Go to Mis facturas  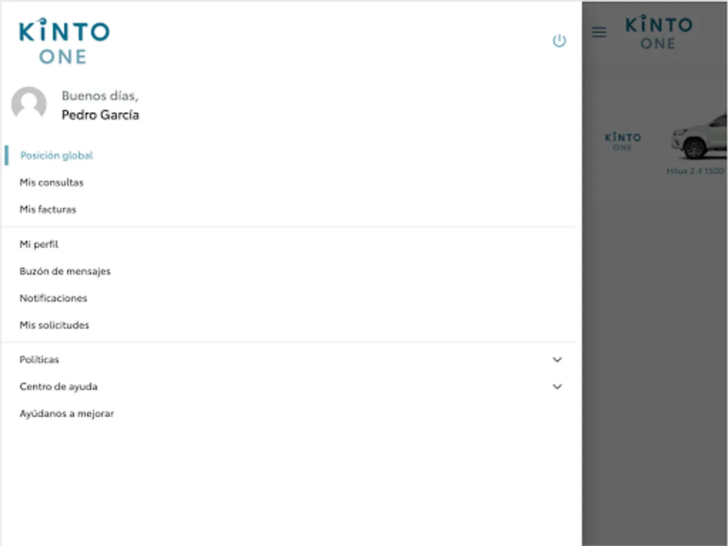(48, 209)
